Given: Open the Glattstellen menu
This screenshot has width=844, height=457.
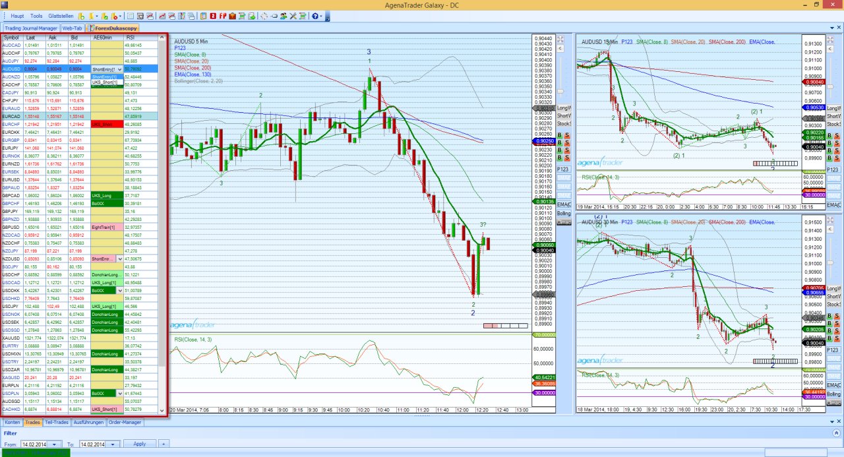Looking at the screenshot, I should [61, 16].
